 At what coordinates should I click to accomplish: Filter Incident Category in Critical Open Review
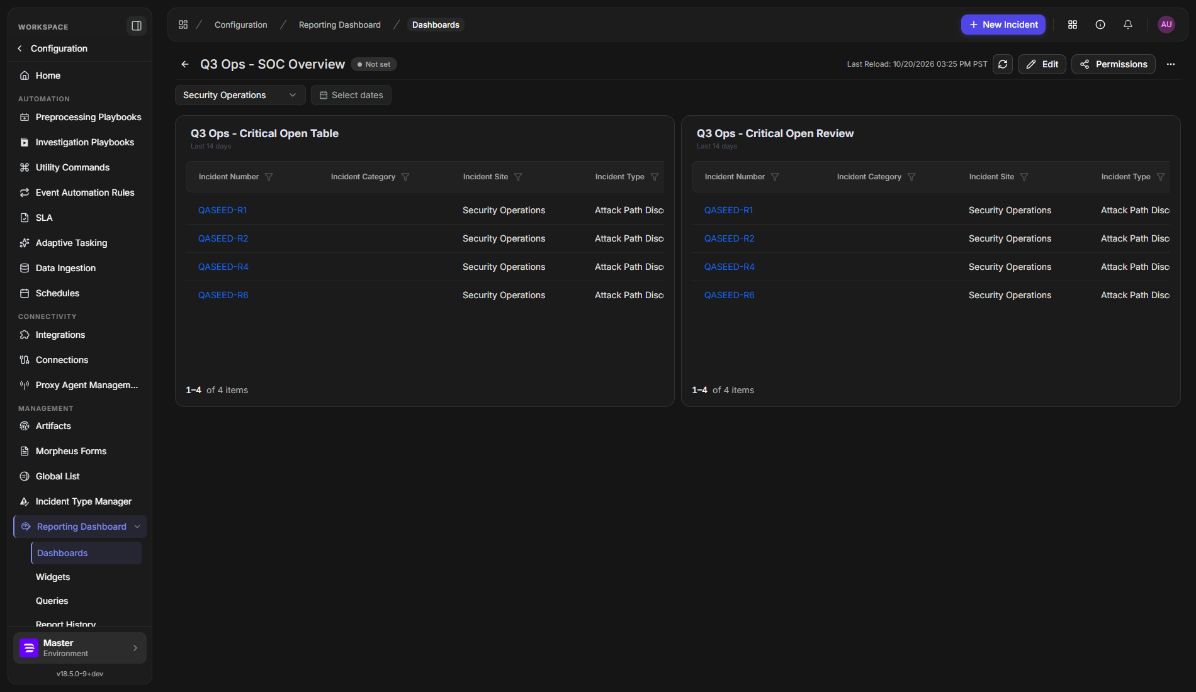(911, 177)
